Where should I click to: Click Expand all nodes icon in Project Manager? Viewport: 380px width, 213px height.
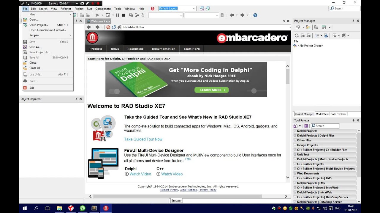click(x=303, y=35)
